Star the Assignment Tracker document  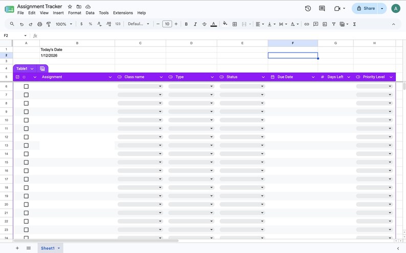(x=70, y=7)
